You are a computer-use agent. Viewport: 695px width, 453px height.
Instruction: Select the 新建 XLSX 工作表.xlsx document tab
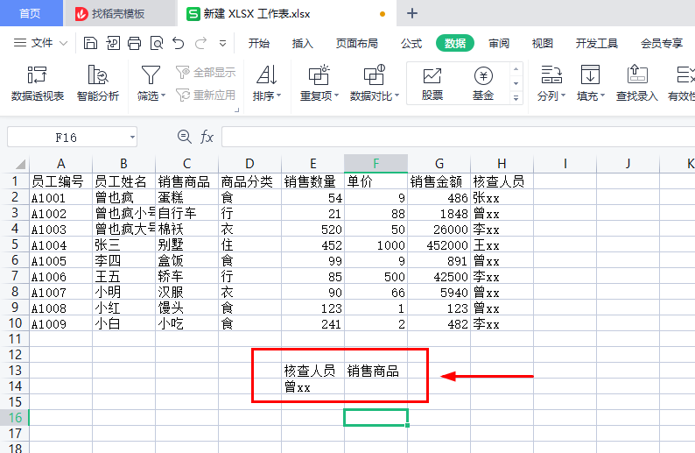click(287, 14)
